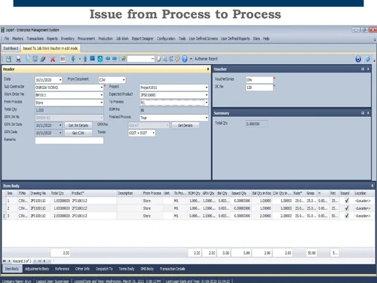Open the From Document dropdown
377x283 pixels.
(x=124, y=80)
